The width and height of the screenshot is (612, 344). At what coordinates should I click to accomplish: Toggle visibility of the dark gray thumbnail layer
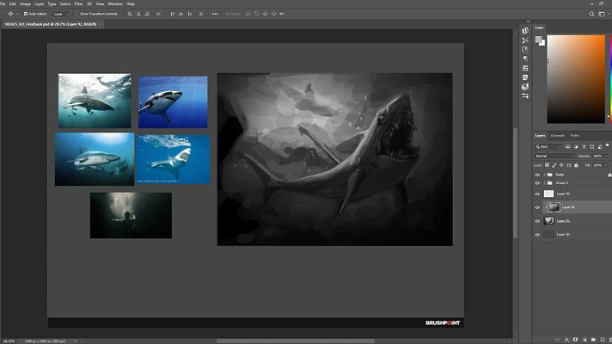pyautogui.click(x=537, y=234)
